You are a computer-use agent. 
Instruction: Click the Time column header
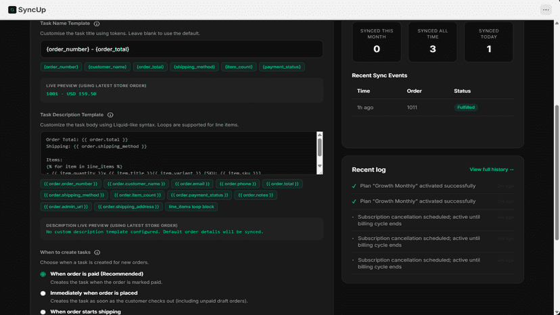pyautogui.click(x=363, y=91)
